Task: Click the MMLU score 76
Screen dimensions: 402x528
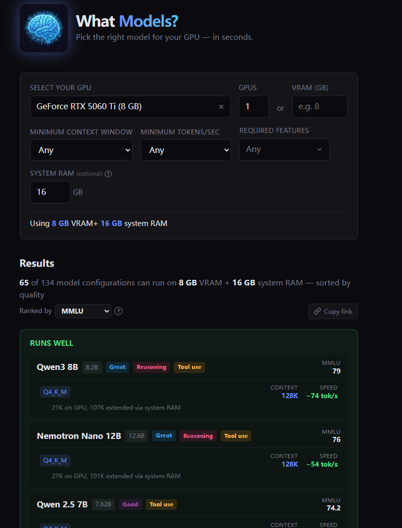Action: [x=337, y=440]
